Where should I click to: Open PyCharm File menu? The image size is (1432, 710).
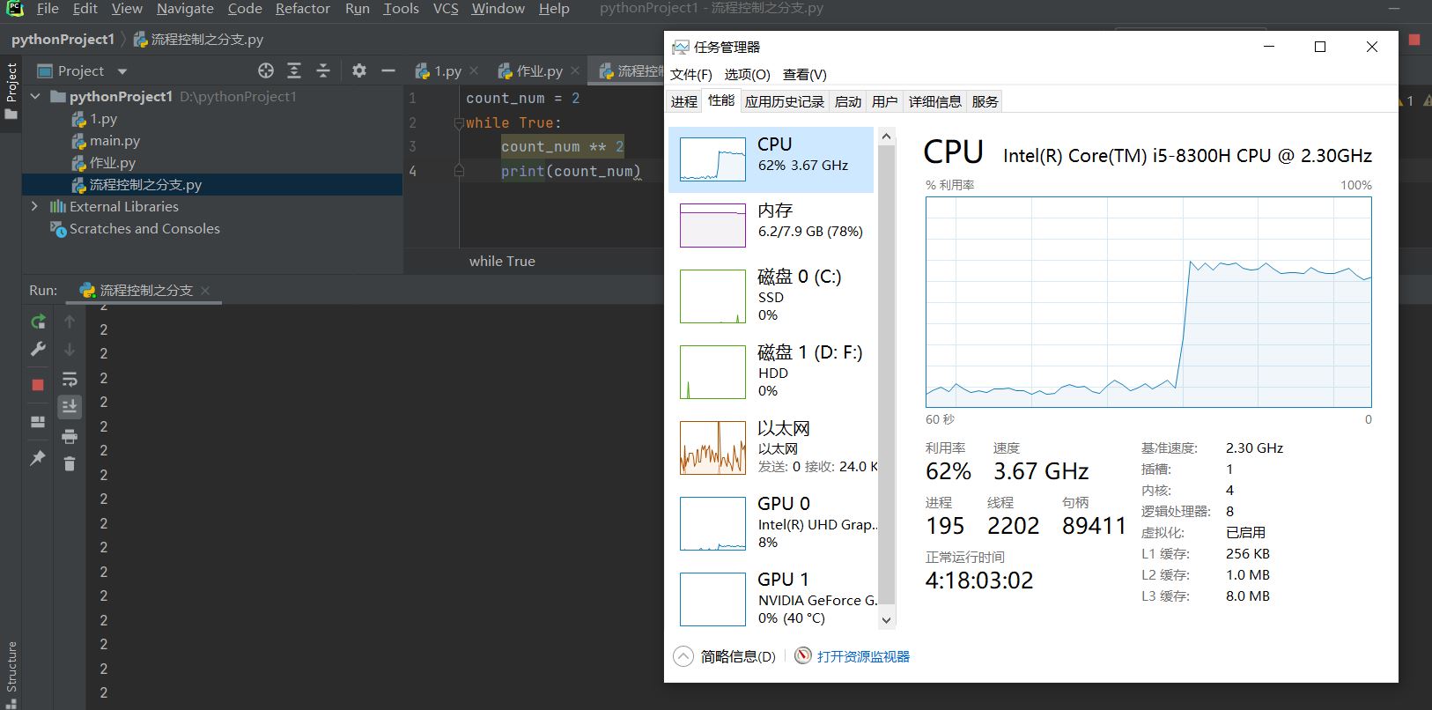tap(48, 9)
